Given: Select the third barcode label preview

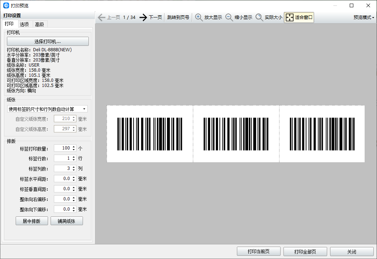Looking at the screenshot, I should coord(322,134).
